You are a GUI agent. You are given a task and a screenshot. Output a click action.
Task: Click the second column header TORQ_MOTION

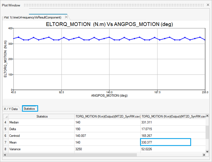(x=107, y=116)
